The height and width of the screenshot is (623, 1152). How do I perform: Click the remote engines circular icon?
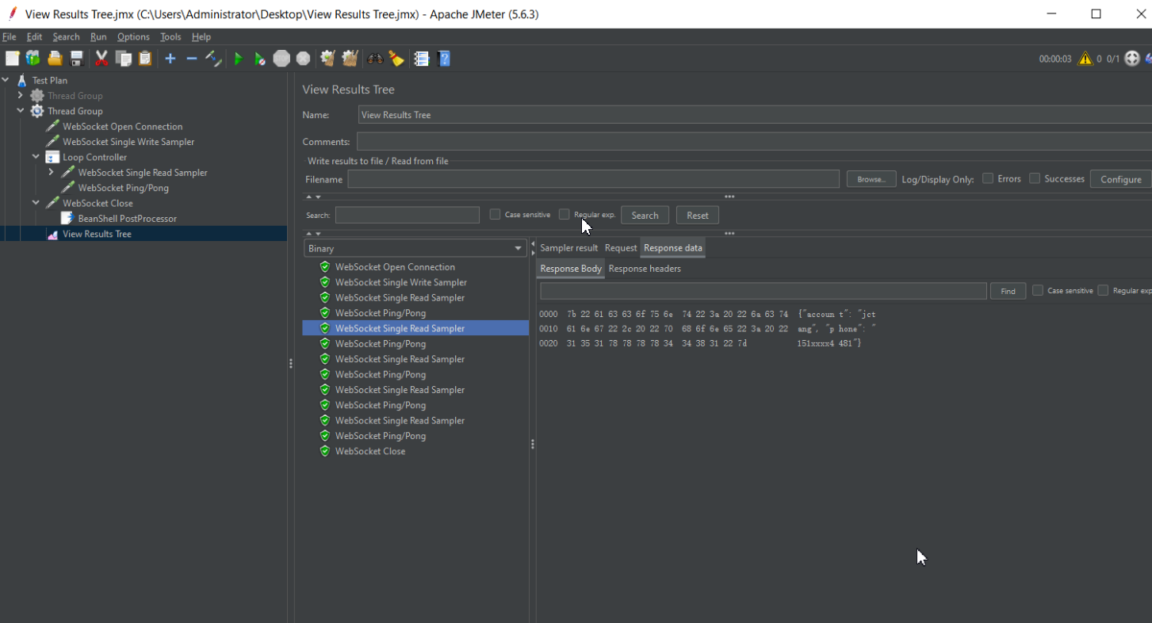pos(1132,59)
